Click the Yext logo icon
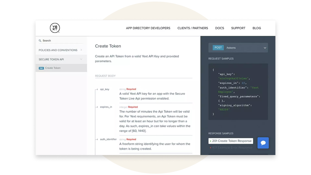The image size is (311, 175). (x=55, y=28)
